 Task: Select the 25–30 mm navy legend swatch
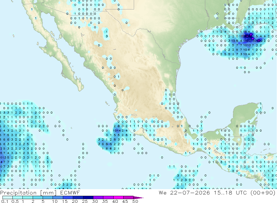88,197
